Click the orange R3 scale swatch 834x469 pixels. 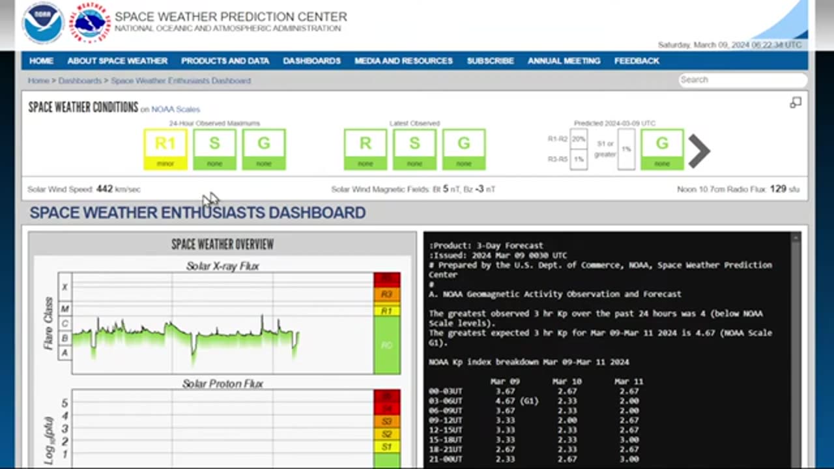[x=387, y=294]
